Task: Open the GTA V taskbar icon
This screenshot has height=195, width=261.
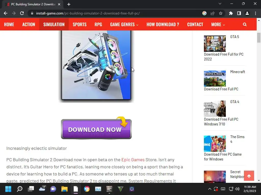Action: tap(121, 189)
